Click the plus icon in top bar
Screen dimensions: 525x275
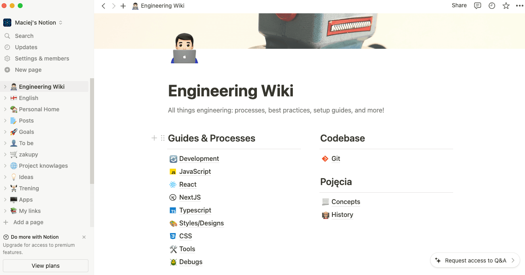tap(123, 6)
